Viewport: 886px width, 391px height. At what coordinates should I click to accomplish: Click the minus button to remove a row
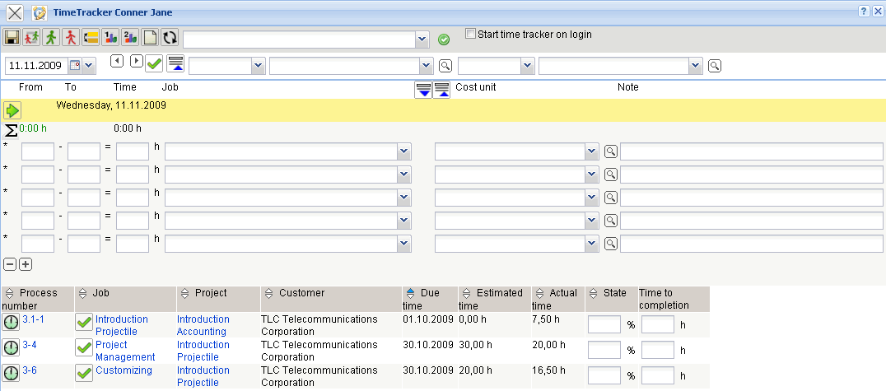click(x=10, y=264)
